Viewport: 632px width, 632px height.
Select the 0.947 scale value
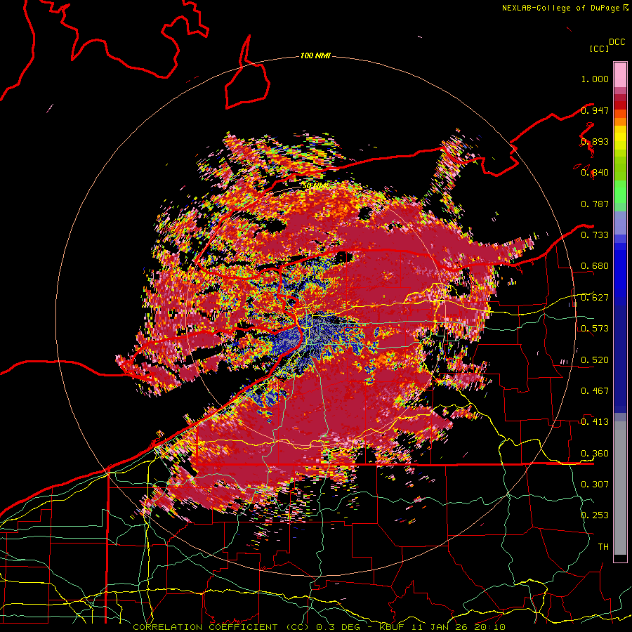(x=595, y=110)
